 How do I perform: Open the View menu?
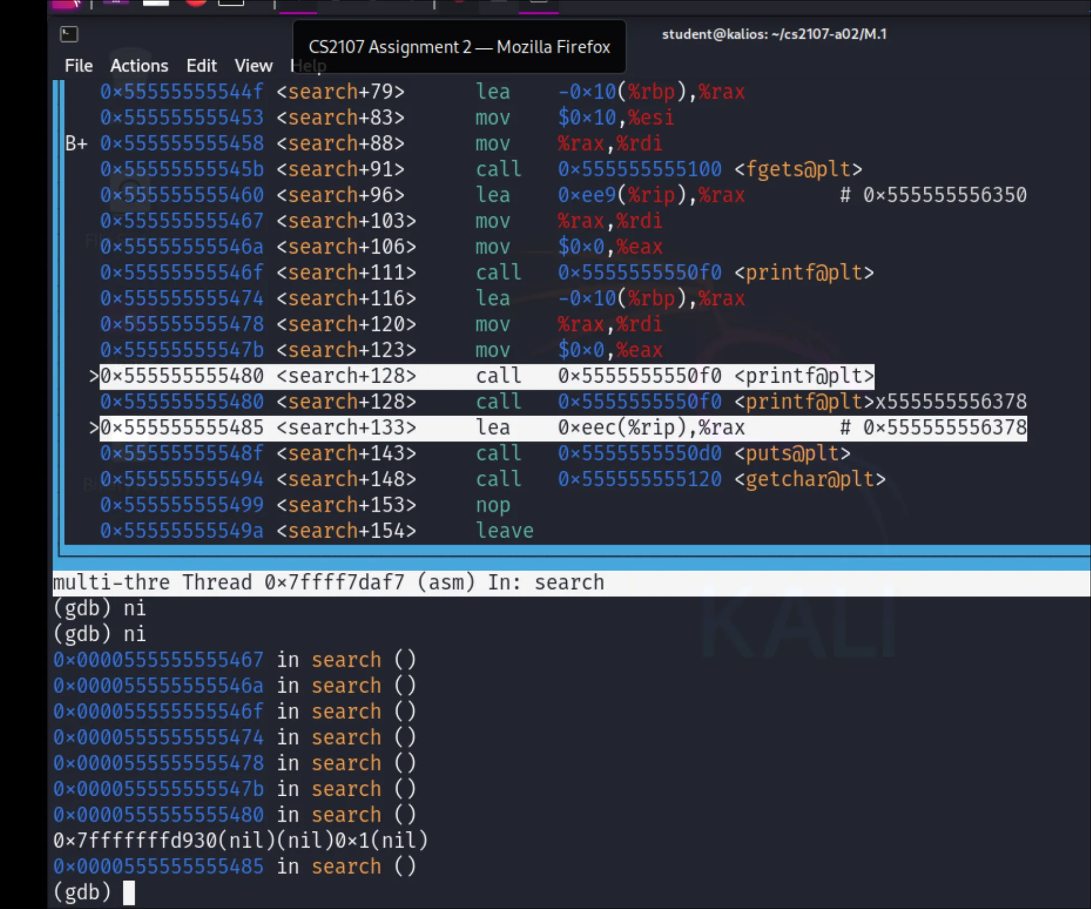point(253,66)
